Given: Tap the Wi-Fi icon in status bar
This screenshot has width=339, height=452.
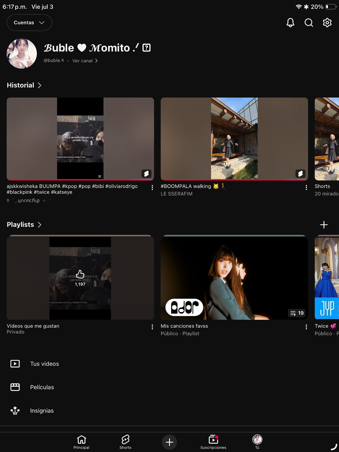Looking at the screenshot, I should coord(299,7).
